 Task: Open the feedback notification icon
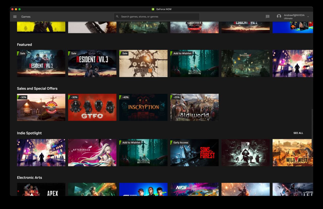coord(267,17)
